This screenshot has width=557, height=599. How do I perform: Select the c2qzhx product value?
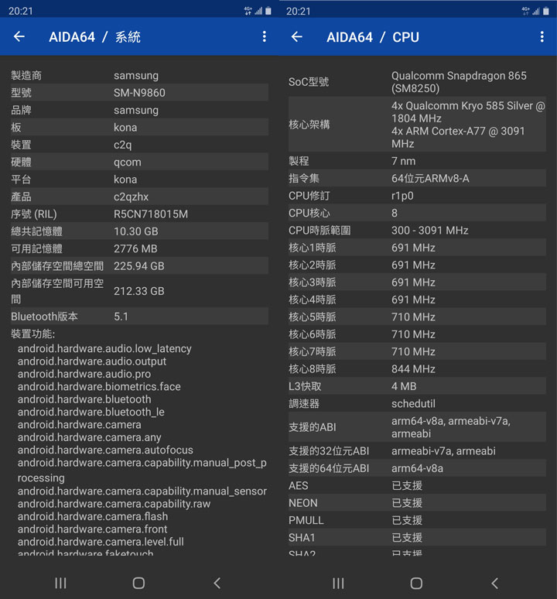131,197
